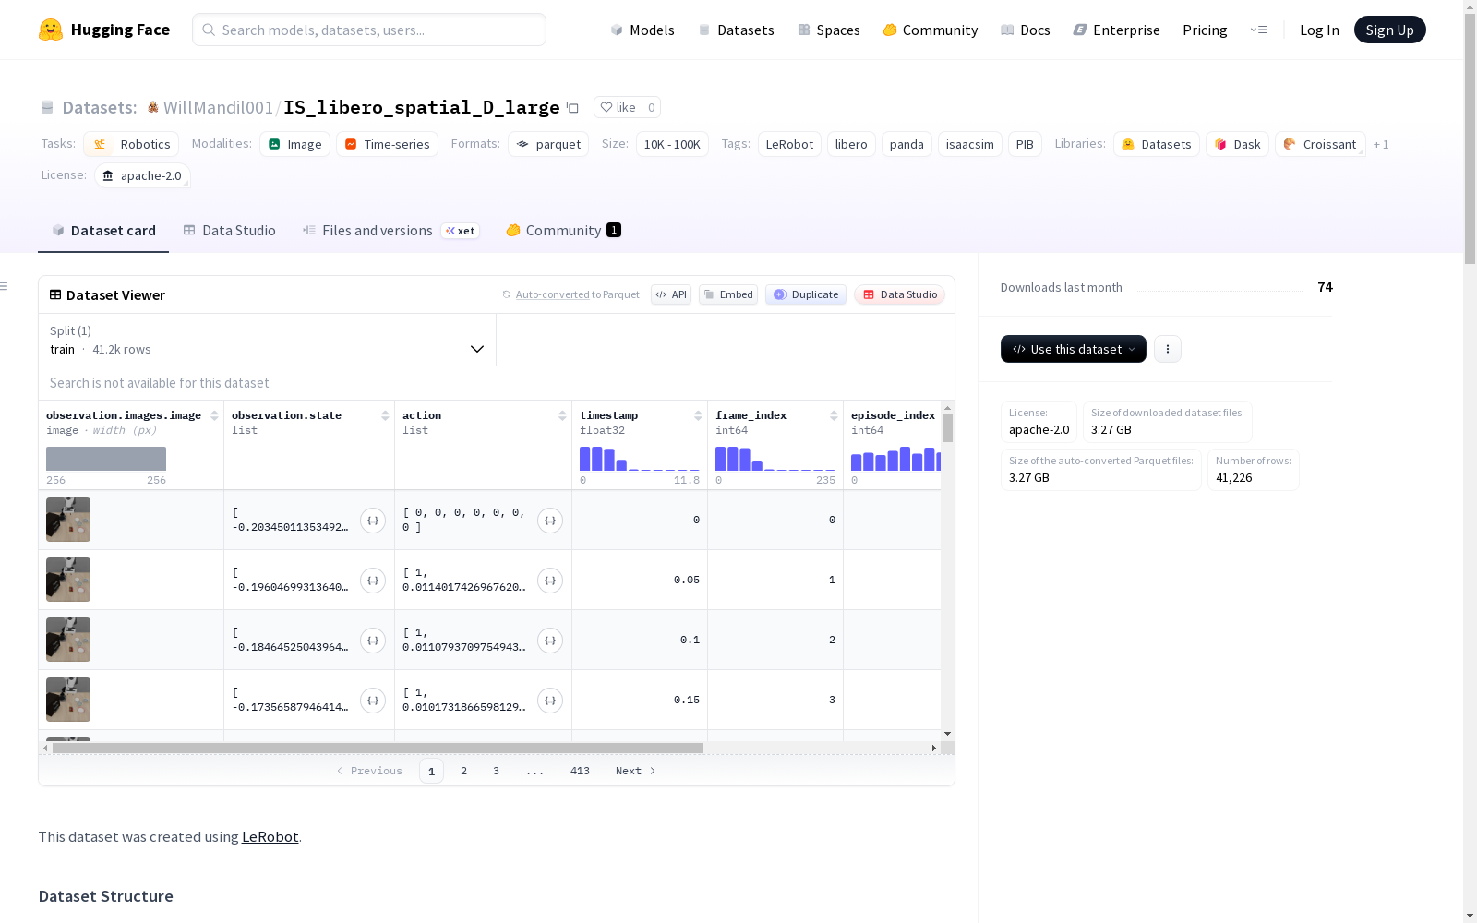Switch to the Dataset card tab
Viewport: 1477px width, 923px height.
103,231
